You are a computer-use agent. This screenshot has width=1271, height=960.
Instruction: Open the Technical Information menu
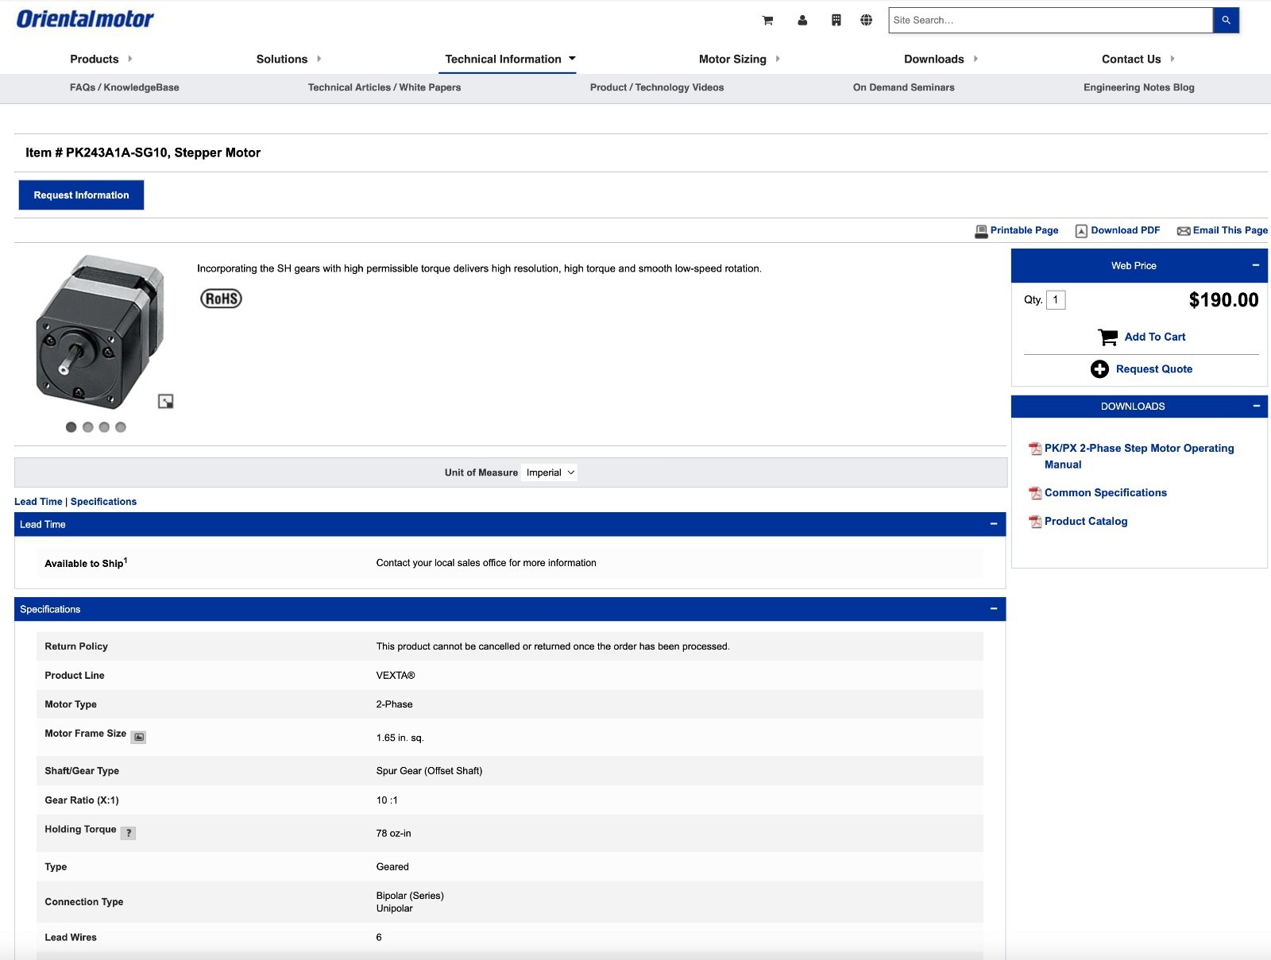pos(510,59)
